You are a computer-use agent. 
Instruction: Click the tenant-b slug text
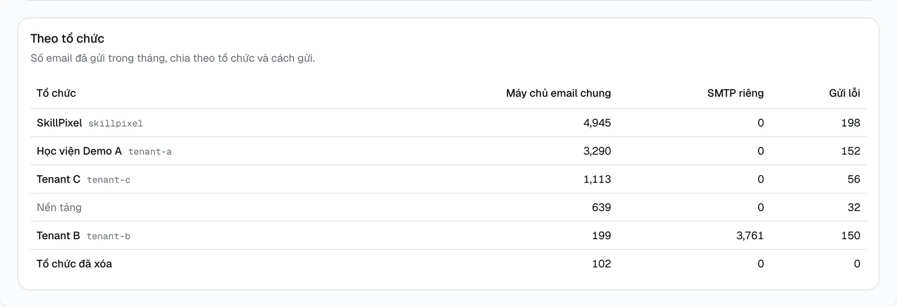point(108,236)
